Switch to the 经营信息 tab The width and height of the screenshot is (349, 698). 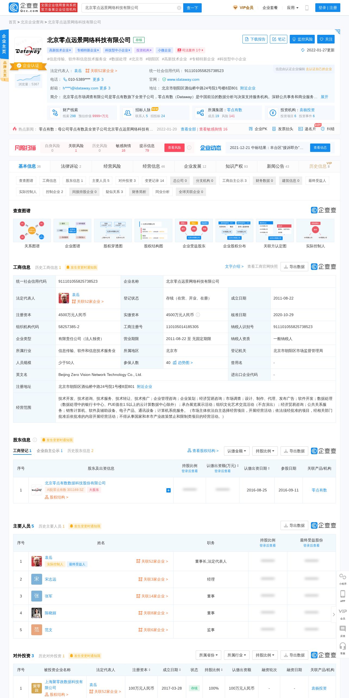click(154, 166)
